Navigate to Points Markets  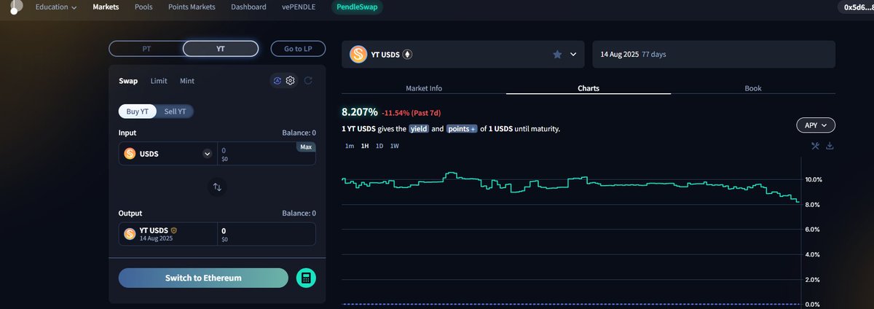[192, 7]
